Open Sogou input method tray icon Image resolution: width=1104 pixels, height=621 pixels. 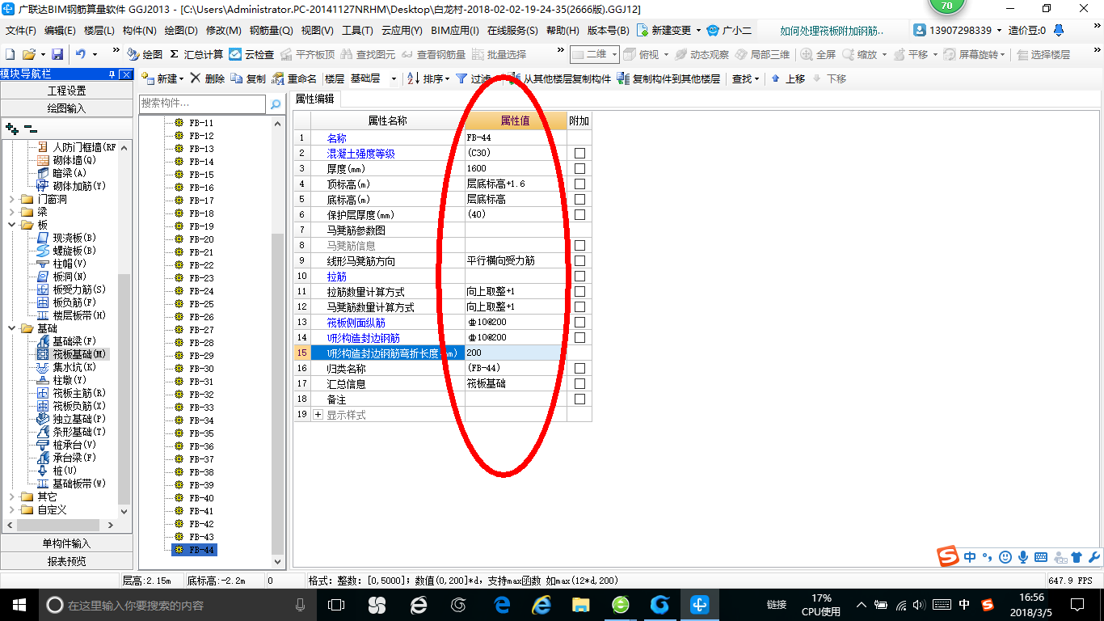point(987,604)
